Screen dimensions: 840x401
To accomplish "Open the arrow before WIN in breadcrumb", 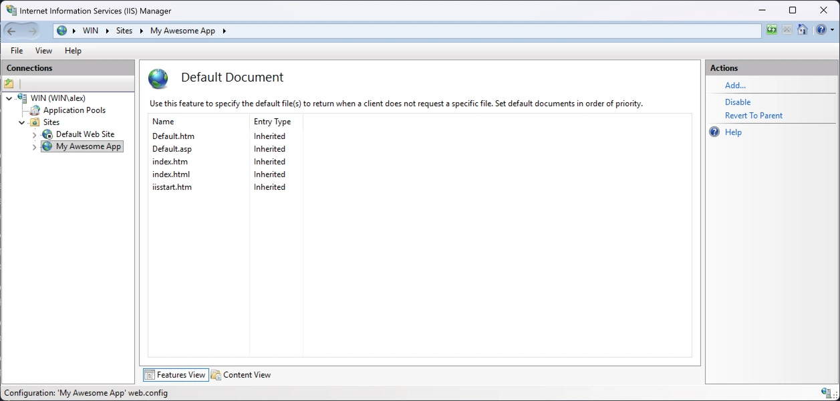I will [74, 31].
